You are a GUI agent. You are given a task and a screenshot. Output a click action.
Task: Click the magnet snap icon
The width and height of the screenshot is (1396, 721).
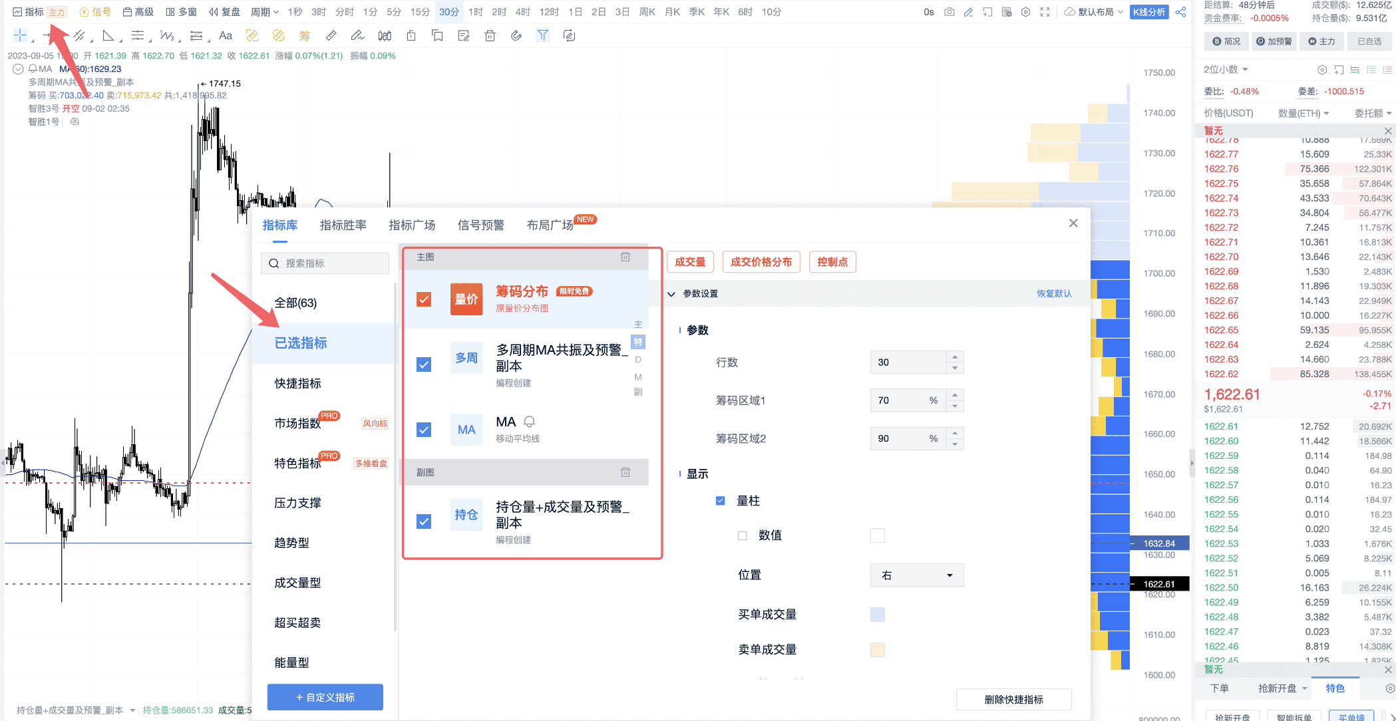516,36
